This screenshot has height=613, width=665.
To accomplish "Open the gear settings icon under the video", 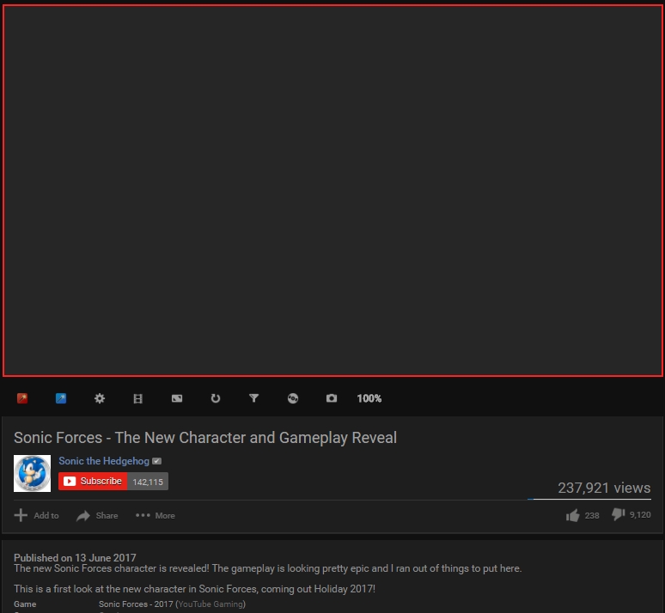I will point(100,398).
